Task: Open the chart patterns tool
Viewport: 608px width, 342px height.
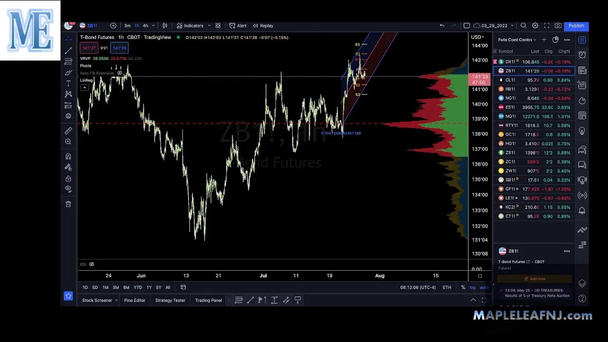Action: 68,94
